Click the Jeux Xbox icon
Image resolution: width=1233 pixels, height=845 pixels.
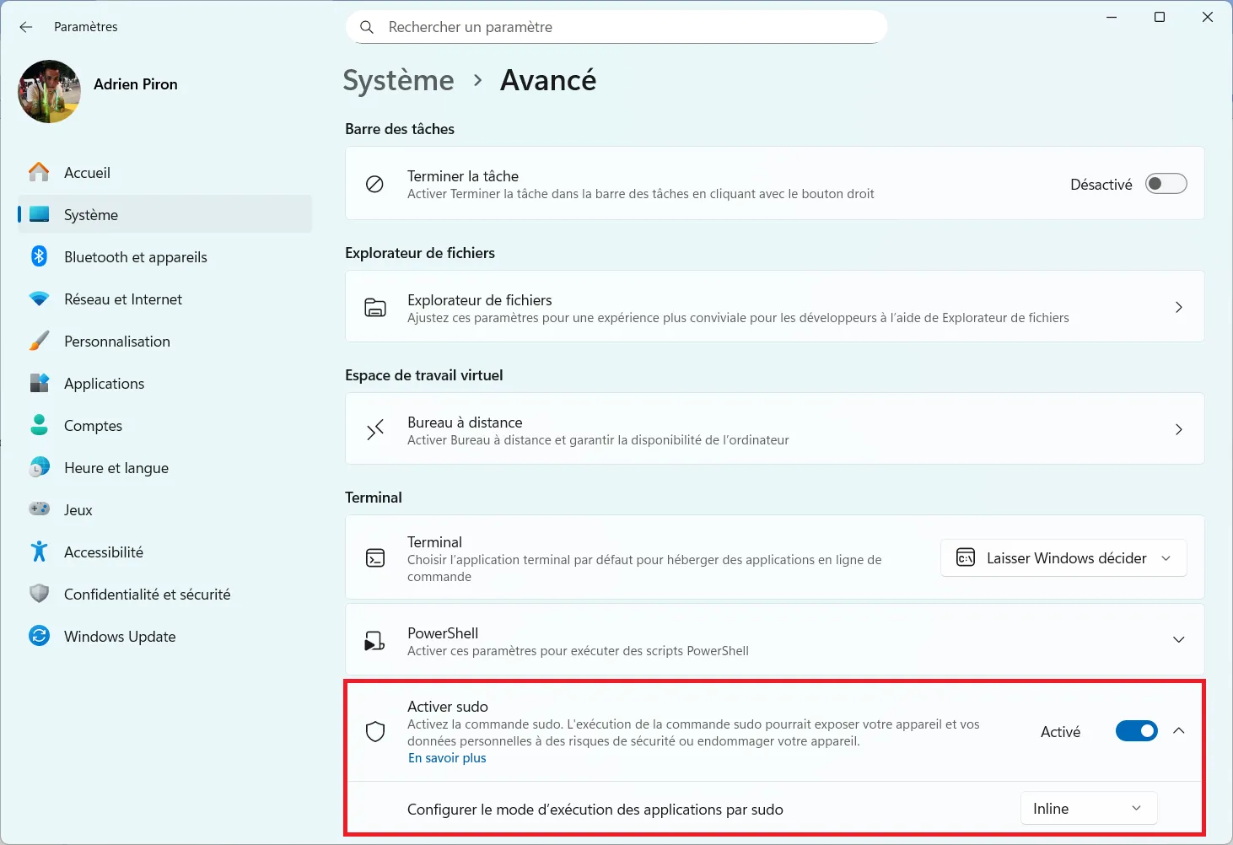tap(39, 509)
